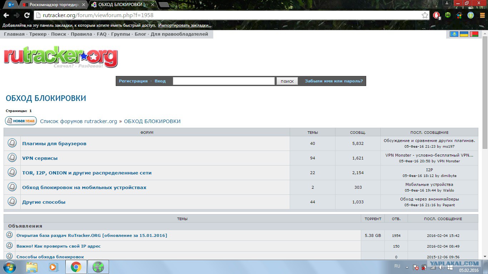The height and width of the screenshot is (274, 488).
Task: Open the Другие способы forum
Action: pyautogui.click(x=44, y=202)
